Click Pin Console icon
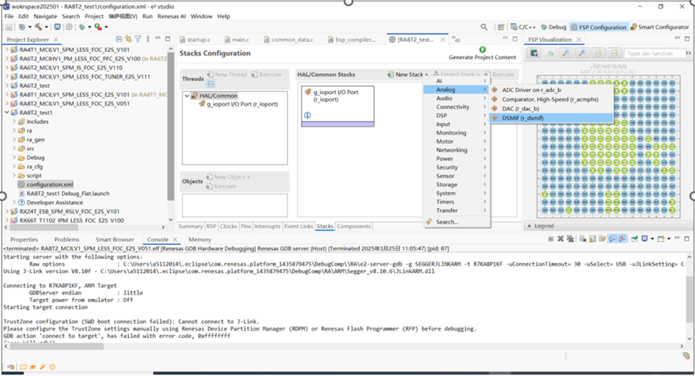695x376 pixels. click(635, 239)
